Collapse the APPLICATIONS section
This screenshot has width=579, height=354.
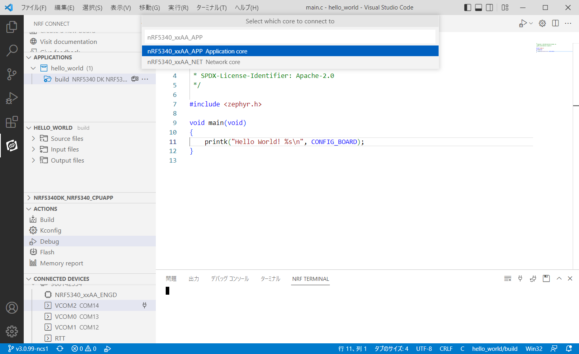(x=28, y=57)
